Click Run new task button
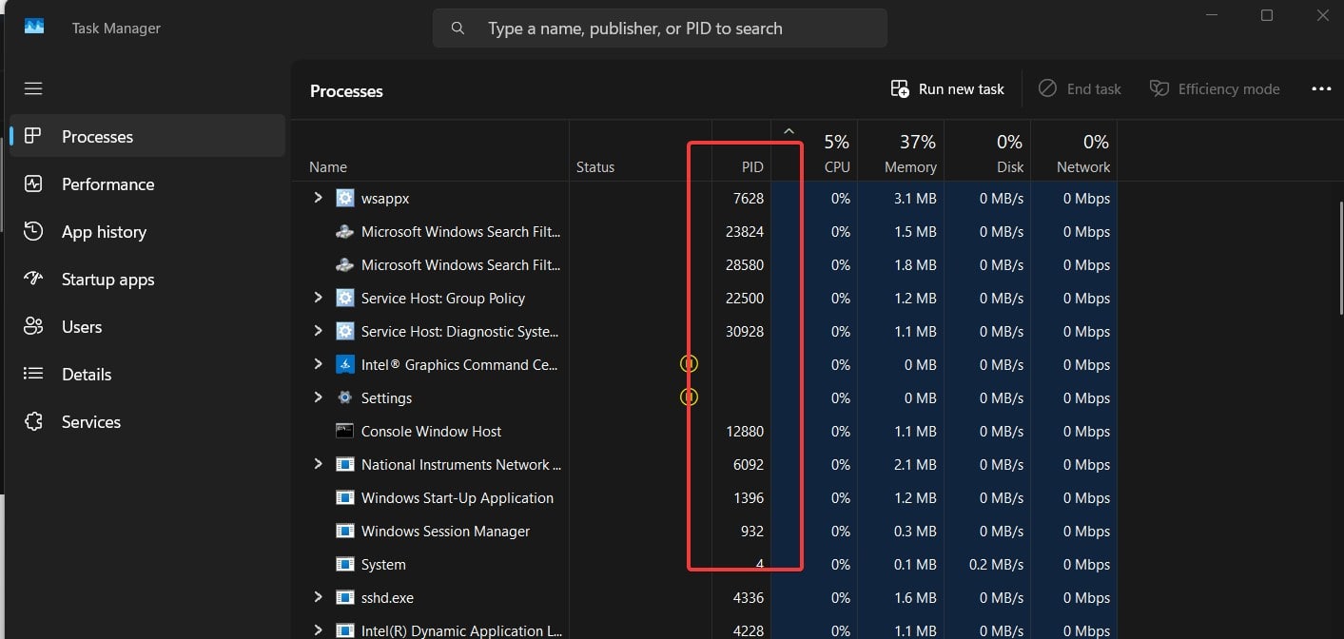Viewport: 1344px width, 639px height. (947, 89)
